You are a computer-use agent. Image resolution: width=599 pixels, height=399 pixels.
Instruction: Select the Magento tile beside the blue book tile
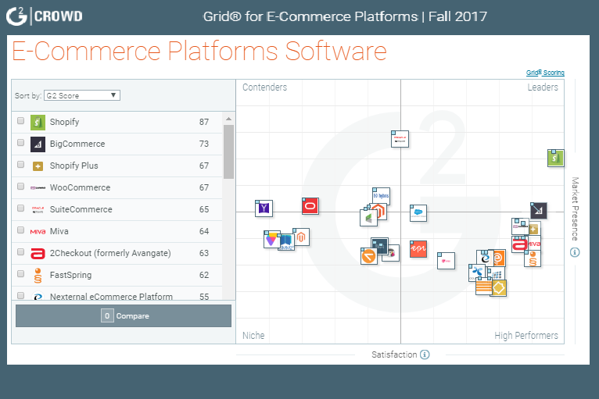pos(301,237)
